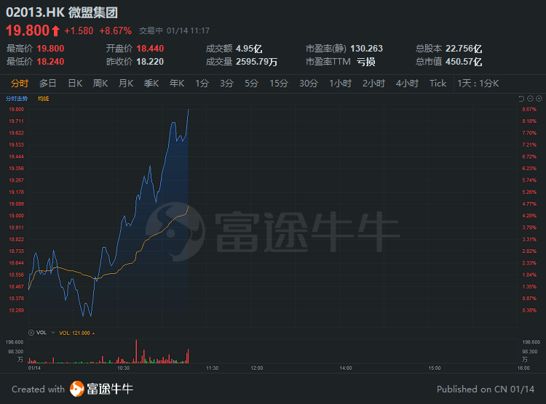
Task: Click the 196.600 volume axis label on left
Action: [15, 342]
